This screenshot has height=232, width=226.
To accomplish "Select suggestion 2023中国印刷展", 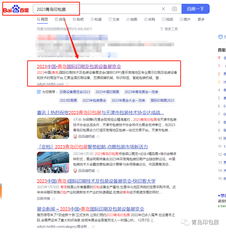I will [107, 92].
